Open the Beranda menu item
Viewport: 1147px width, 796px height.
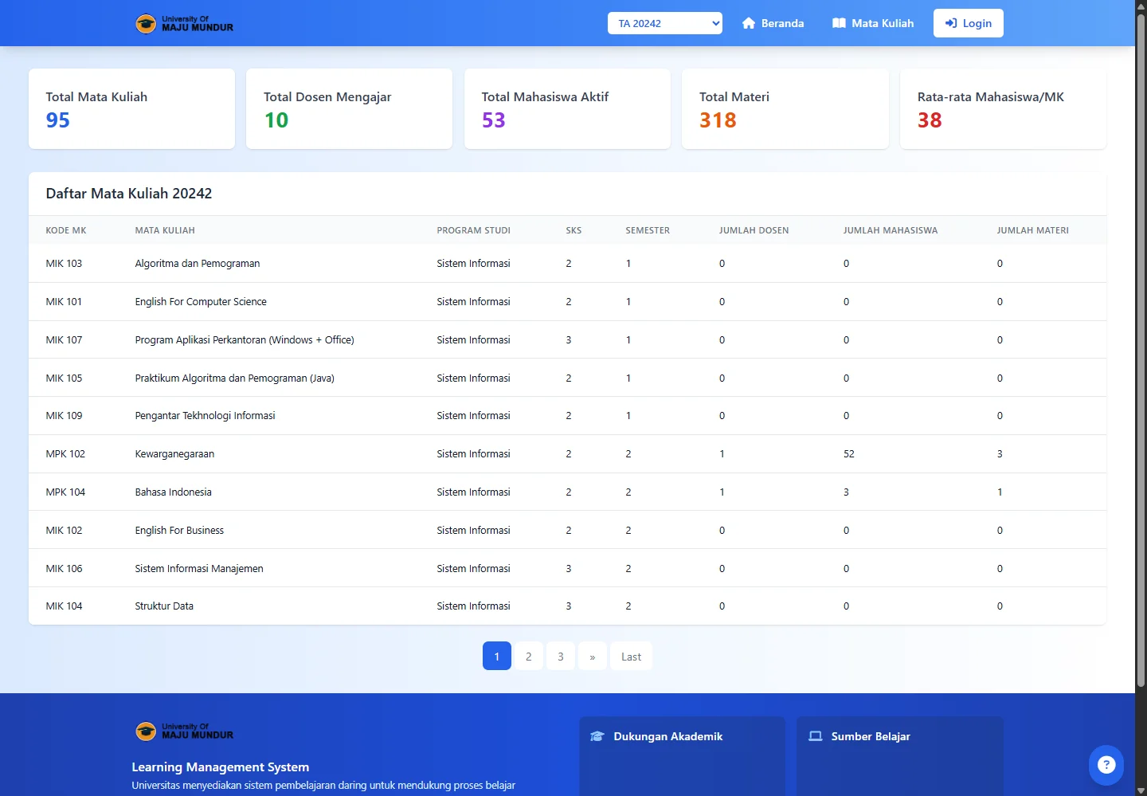pos(781,23)
